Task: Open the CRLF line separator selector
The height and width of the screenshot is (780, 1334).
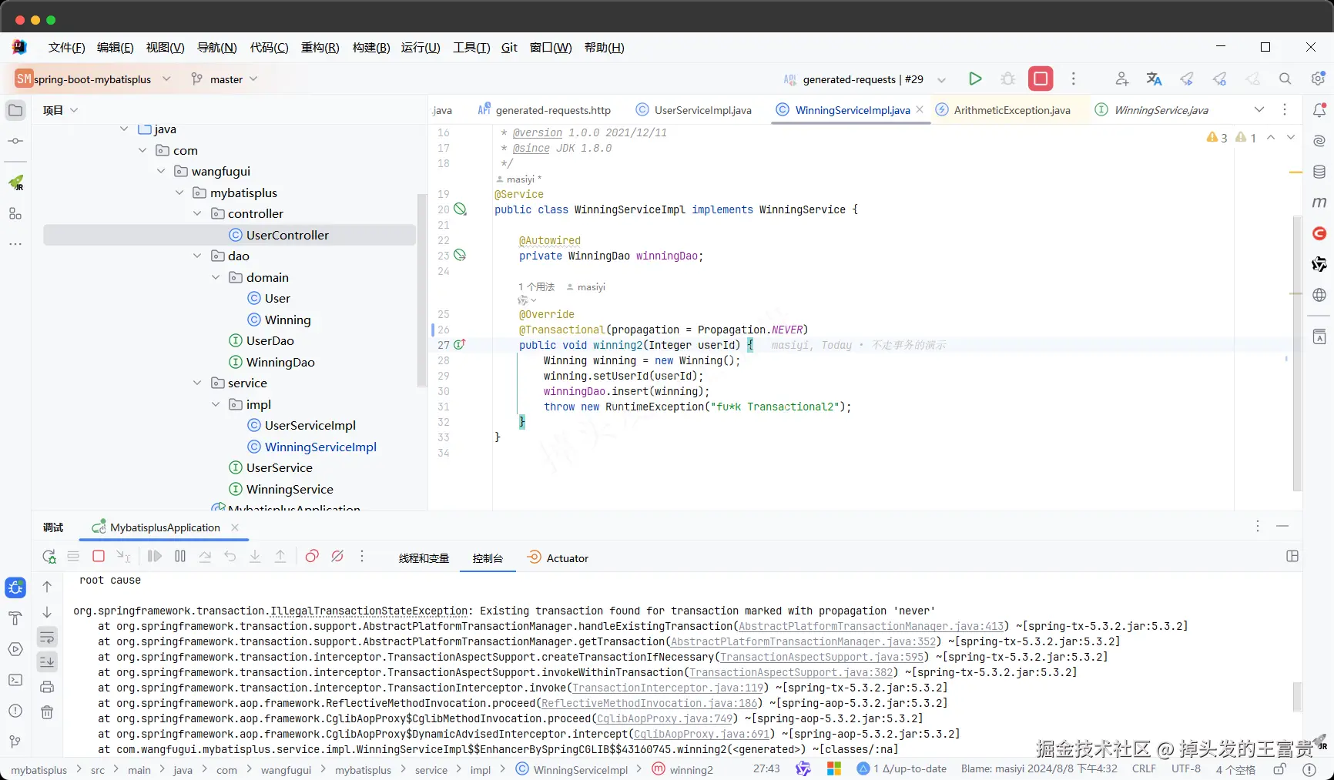Action: [x=1144, y=768]
